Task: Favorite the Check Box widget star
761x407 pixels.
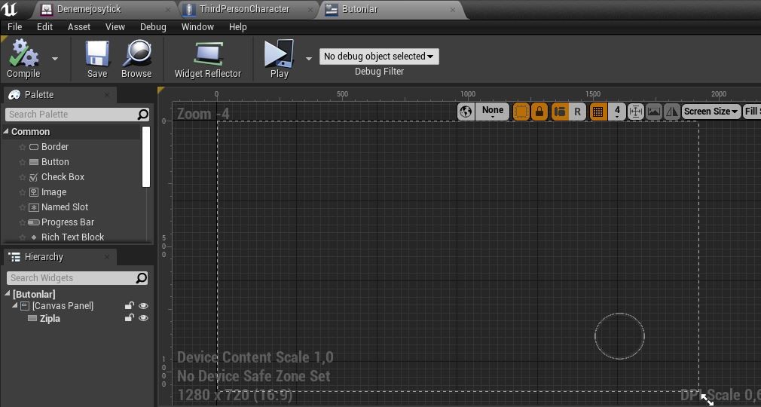Action: (22, 177)
